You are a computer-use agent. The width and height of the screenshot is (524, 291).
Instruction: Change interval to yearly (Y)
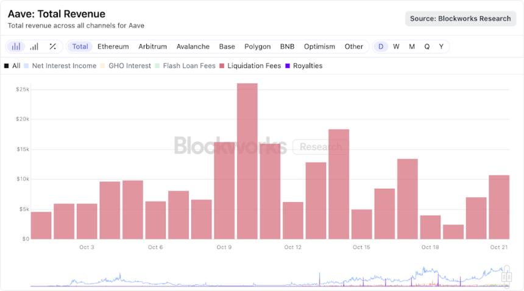click(x=441, y=46)
